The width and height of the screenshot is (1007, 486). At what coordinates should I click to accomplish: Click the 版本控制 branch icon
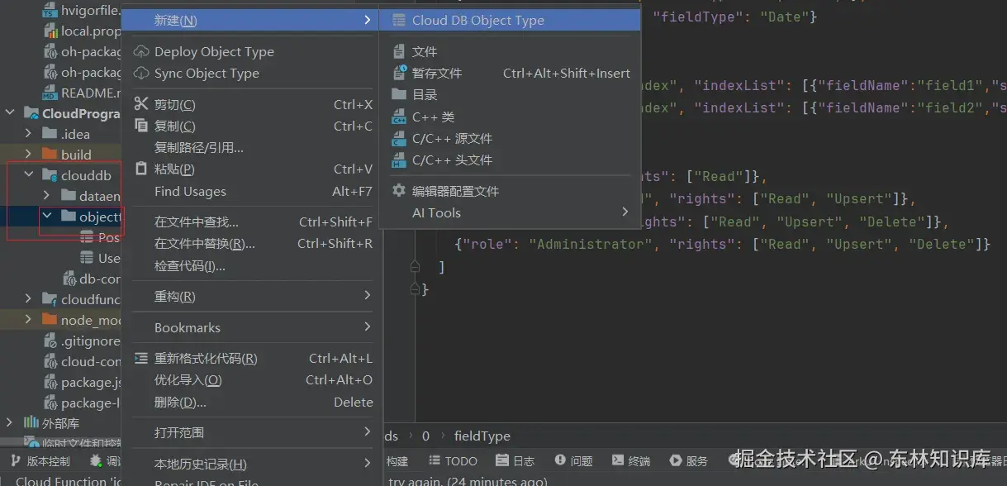(14, 460)
